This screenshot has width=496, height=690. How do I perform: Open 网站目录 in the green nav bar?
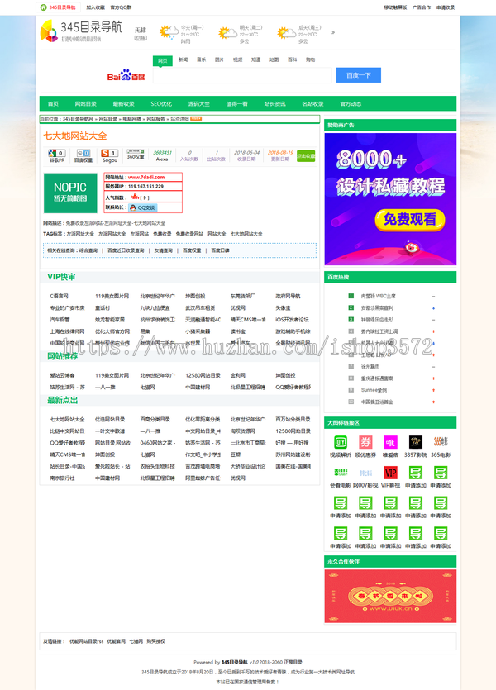coord(85,104)
